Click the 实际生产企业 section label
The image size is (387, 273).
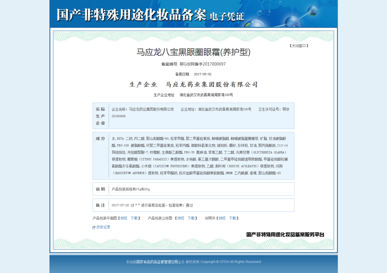click(101, 116)
